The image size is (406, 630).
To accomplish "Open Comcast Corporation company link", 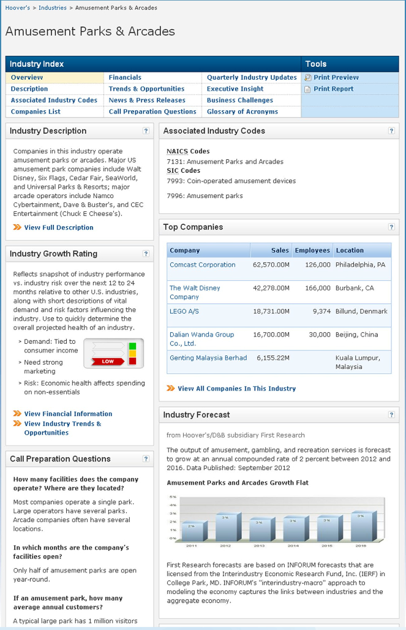I will 202,265.
